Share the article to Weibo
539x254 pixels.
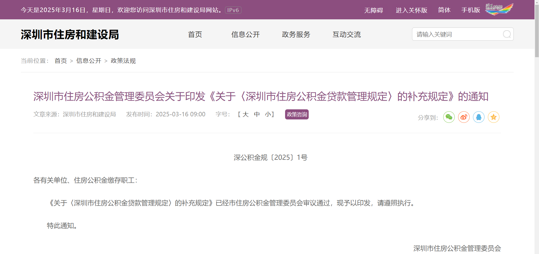464,117
